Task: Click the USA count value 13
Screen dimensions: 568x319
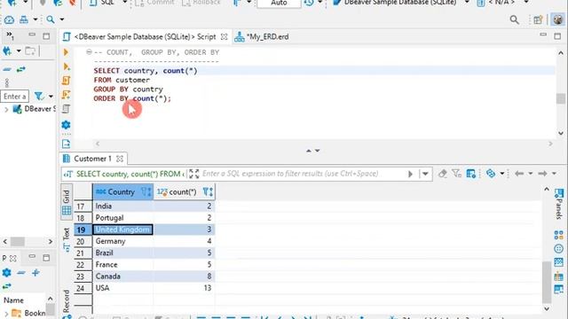Action: [184, 288]
